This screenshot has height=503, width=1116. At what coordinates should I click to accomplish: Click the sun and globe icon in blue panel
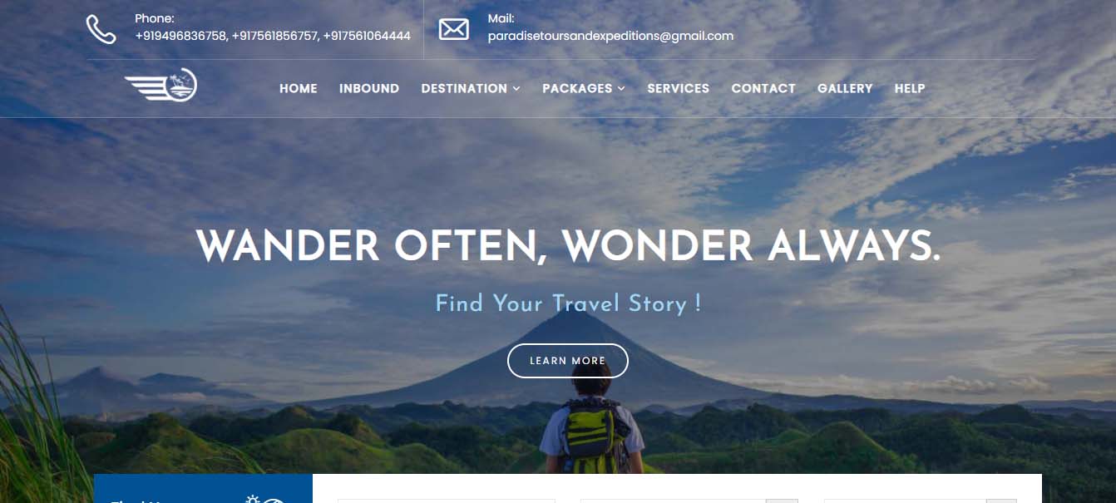[x=266, y=499]
